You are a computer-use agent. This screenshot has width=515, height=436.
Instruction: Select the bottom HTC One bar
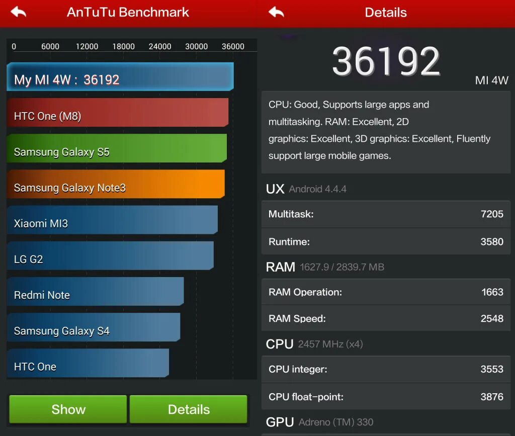88,363
